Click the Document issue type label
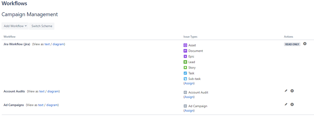Image resolution: width=314 pixels, height=119 pixels. click(x=196, y=51)
